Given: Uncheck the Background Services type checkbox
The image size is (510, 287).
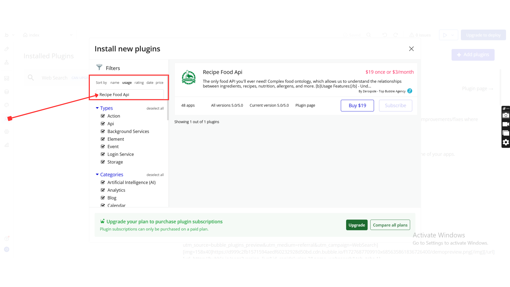Looking at the screenshot, I should 103,131.
